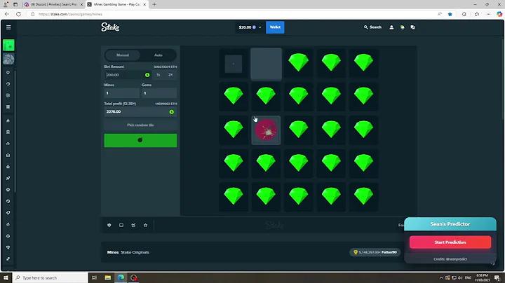Open the Recent history icon in sidebar
505x283 pixels.
pos(8,84)
